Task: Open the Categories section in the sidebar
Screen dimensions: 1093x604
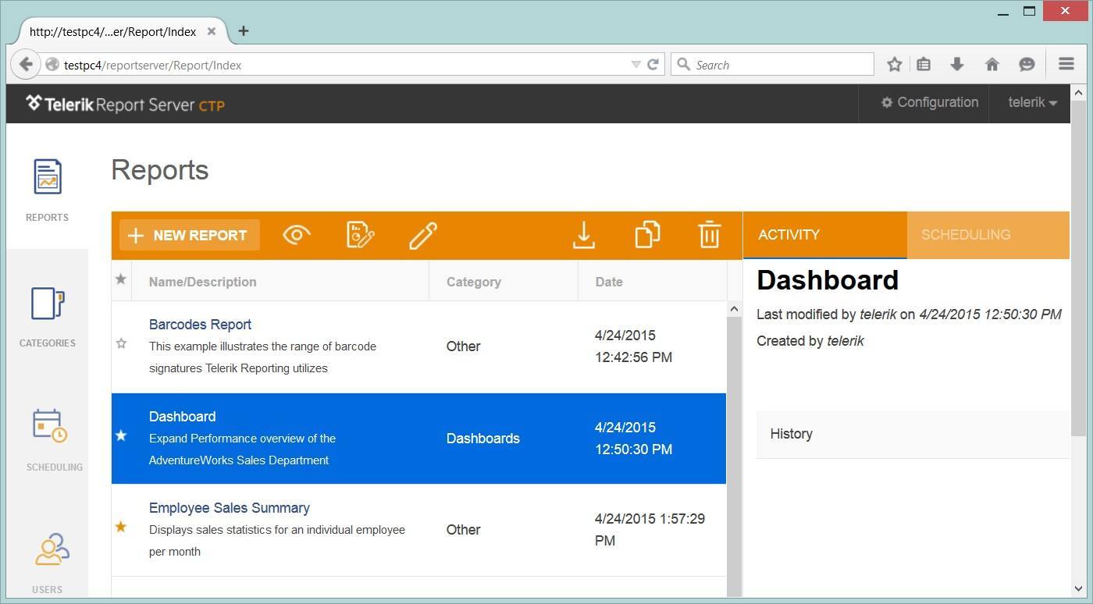Action: coord(47,316)
